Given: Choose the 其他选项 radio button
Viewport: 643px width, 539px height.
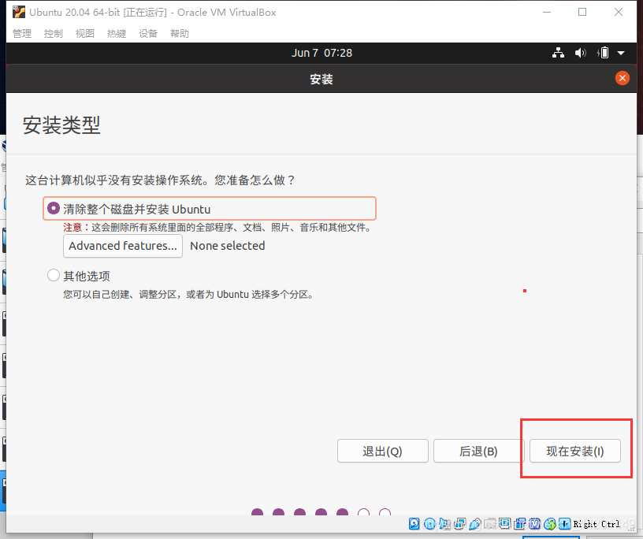Looking at the screenshot, I should (x=54, y=275).
